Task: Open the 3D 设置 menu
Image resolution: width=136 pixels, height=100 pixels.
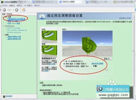Action: click(x=28, y=5)
